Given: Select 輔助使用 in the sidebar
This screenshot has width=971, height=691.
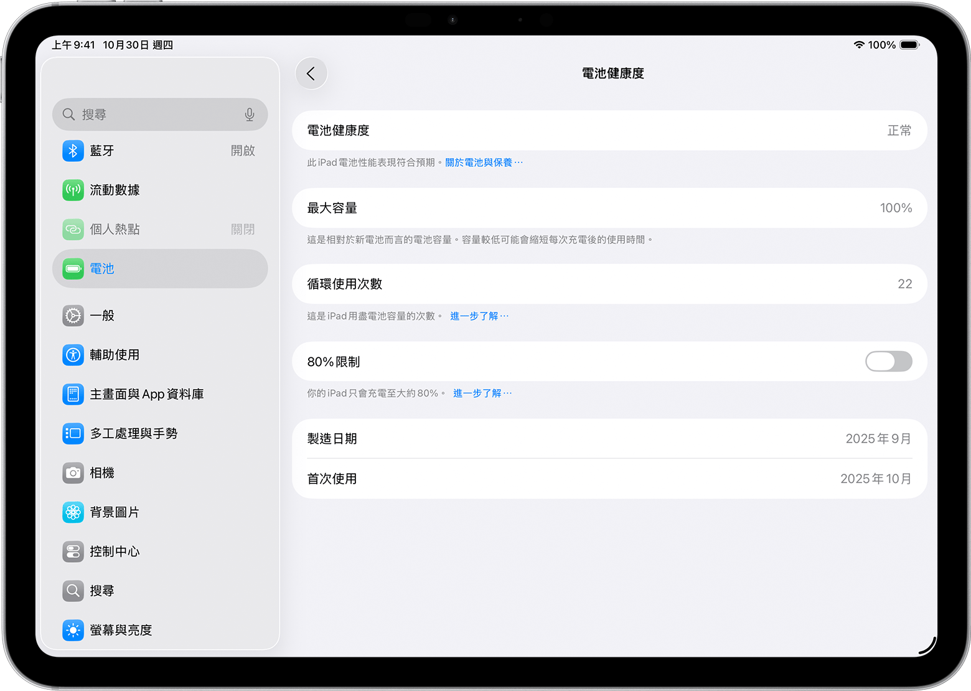Looking at the screenshot, I should (x=115, y=355).
